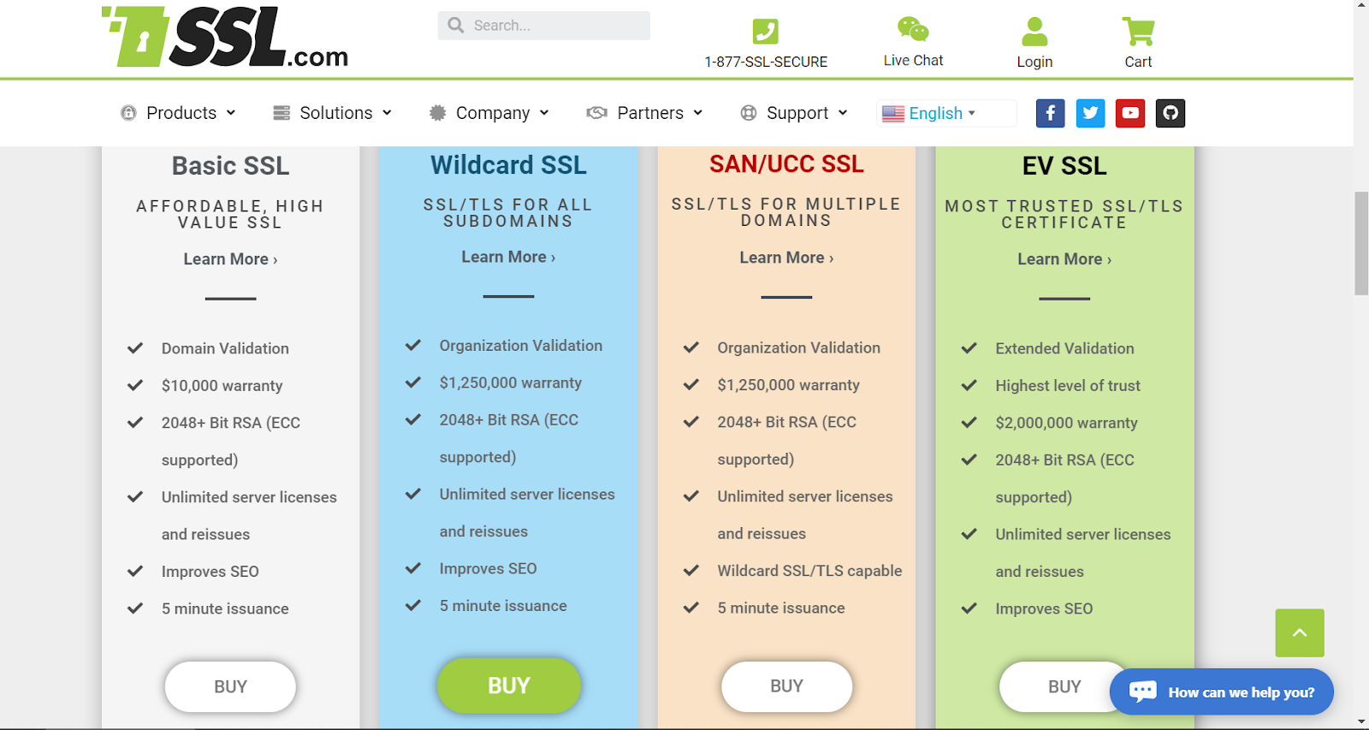Click the page vertical scrollbar thumb
Image resolution: width=1369 pixels, height=730 pixels.
coord(1361,244)
